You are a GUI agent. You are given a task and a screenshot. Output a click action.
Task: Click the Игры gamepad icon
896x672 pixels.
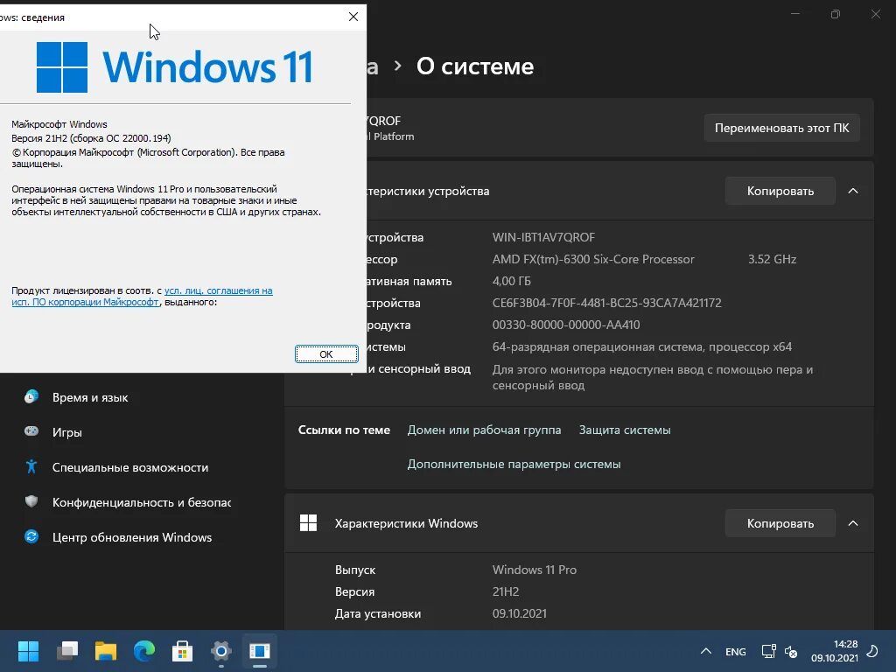click(x=31, y=431)
